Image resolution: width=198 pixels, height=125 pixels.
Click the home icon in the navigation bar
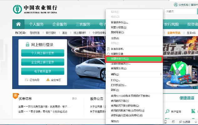[x=18, y=24]
